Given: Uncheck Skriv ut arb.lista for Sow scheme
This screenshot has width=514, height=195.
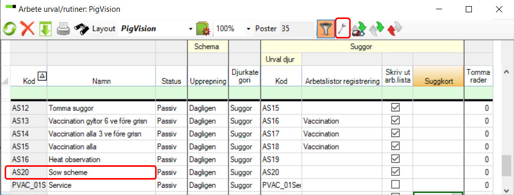Looking at the screenshot, I should pyautogui.click(x=395, y=172).
